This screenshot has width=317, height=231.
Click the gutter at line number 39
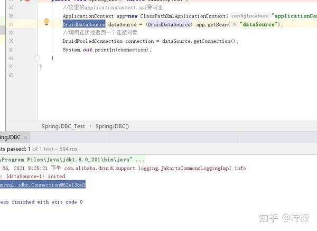pyautogui.click(x=11, y=41)
